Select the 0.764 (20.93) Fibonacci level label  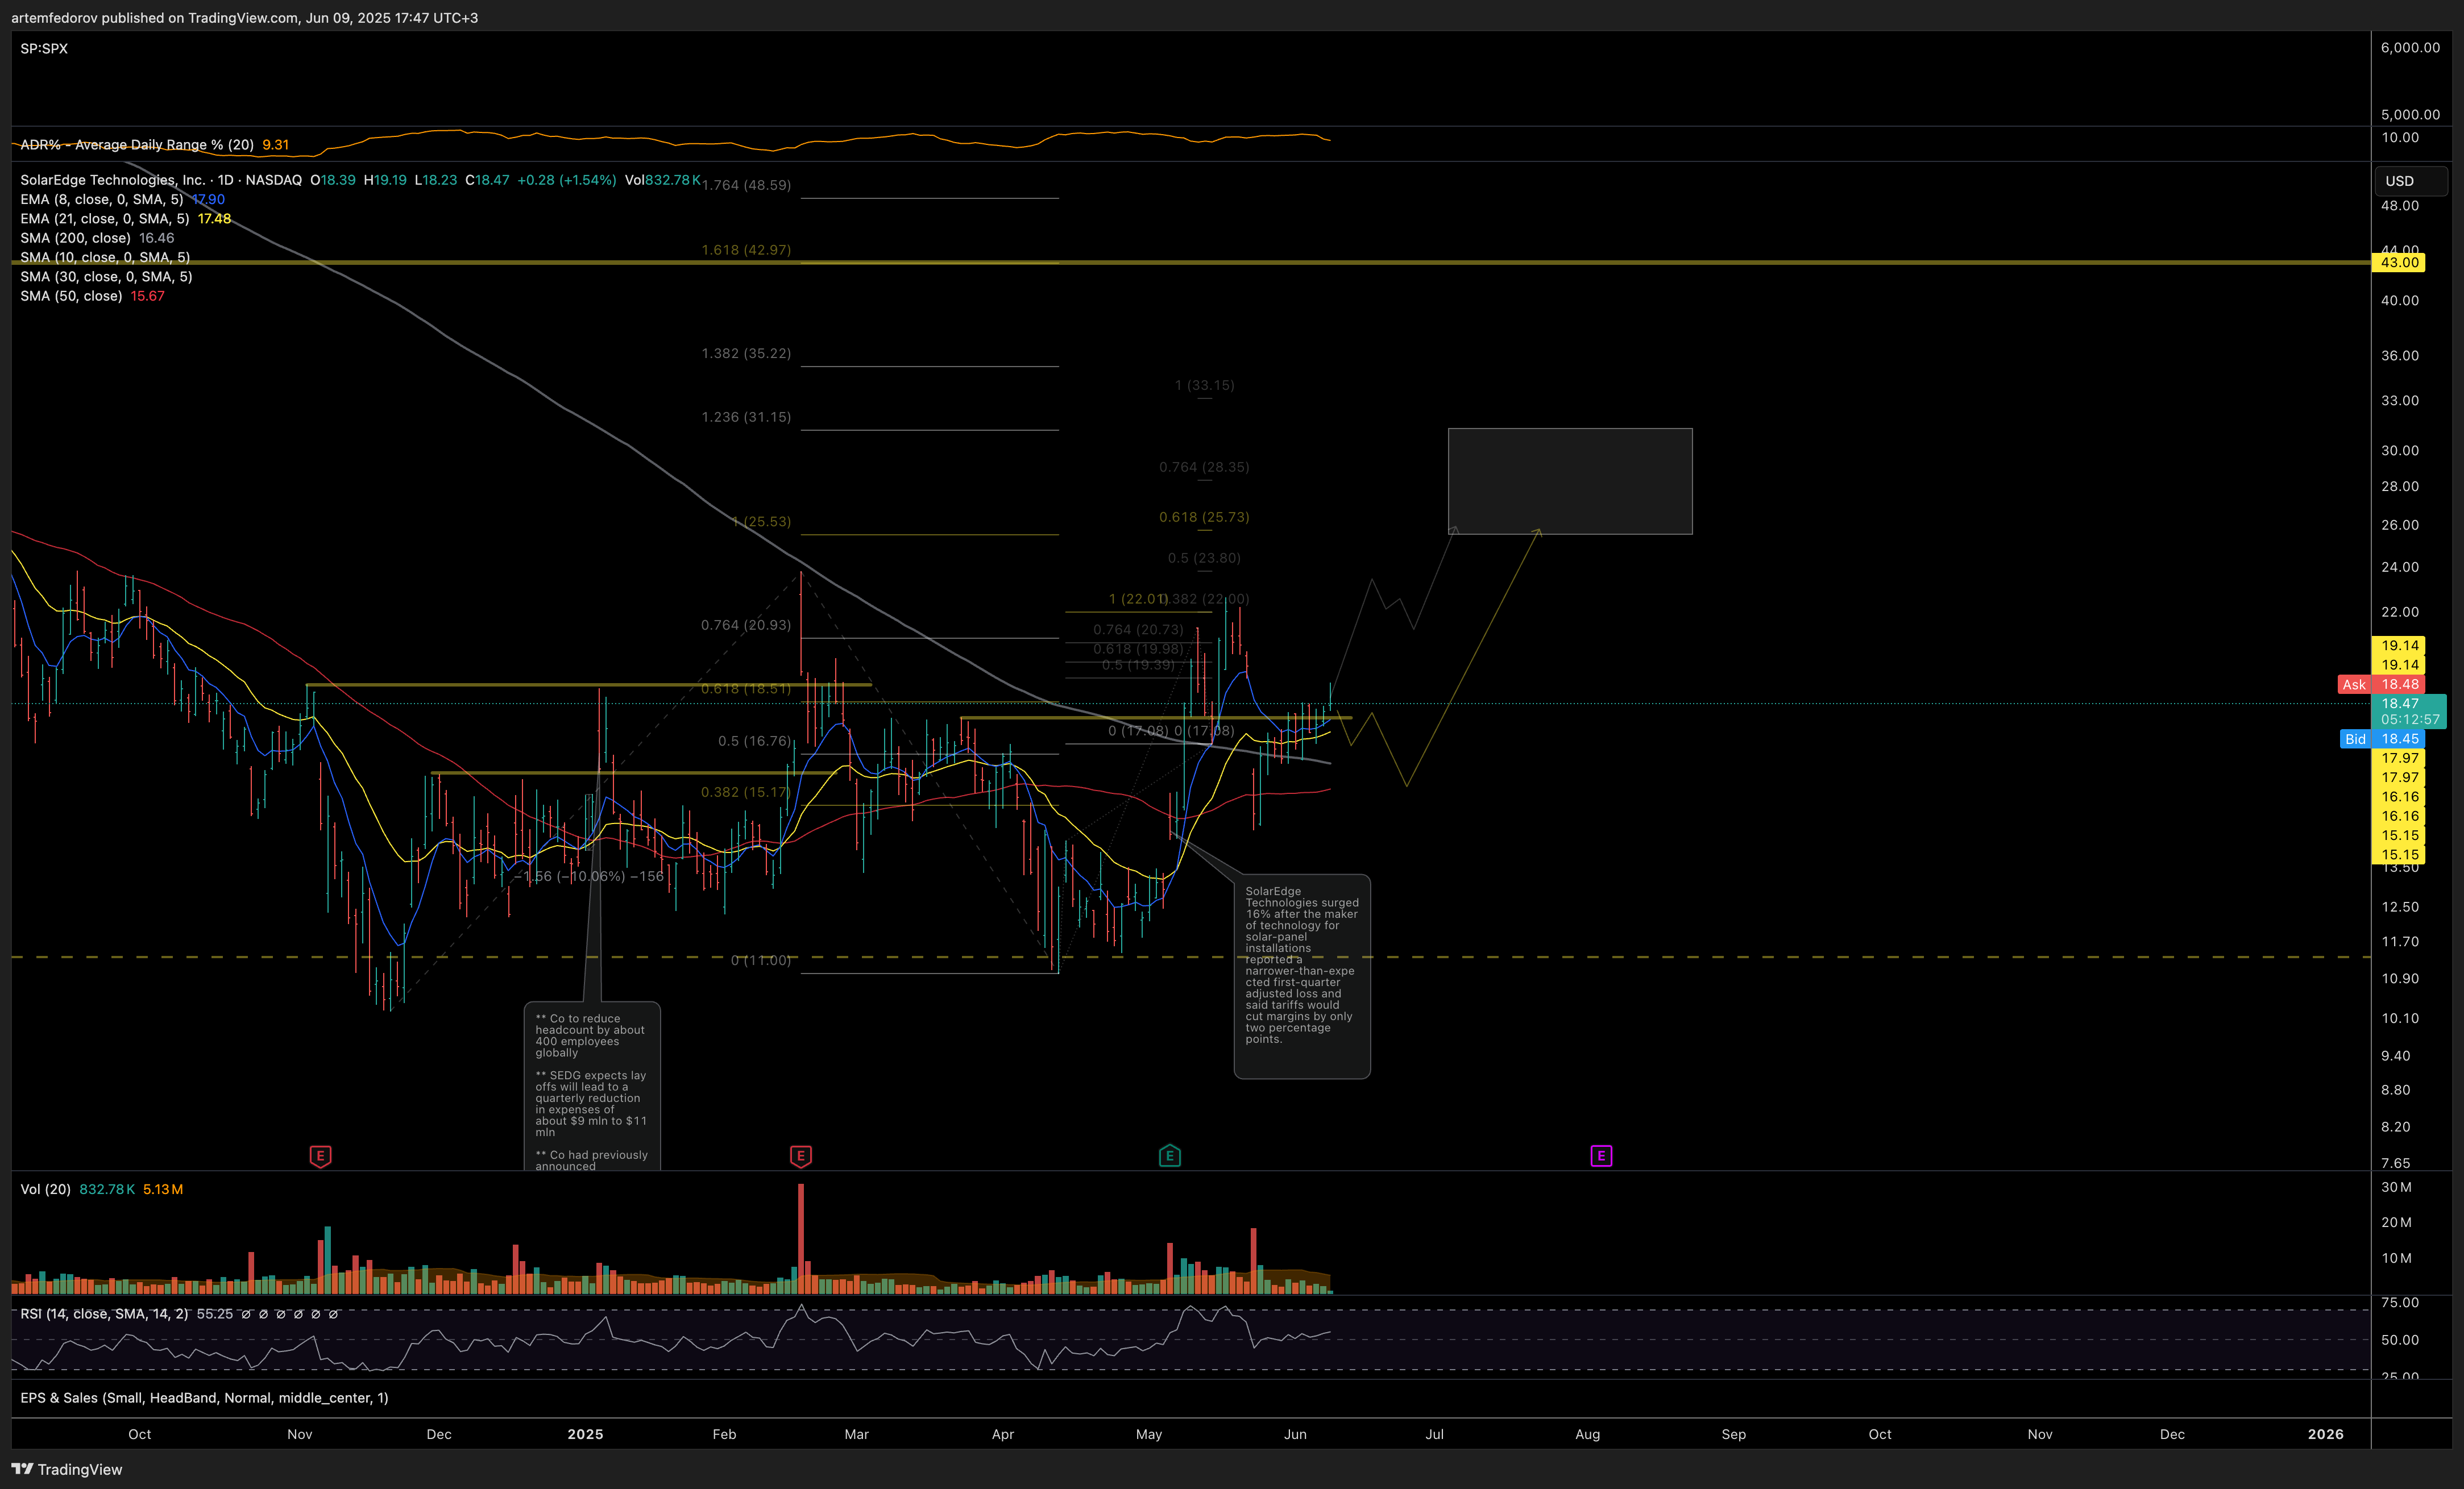pyautogui.click(x=746, y=626)
